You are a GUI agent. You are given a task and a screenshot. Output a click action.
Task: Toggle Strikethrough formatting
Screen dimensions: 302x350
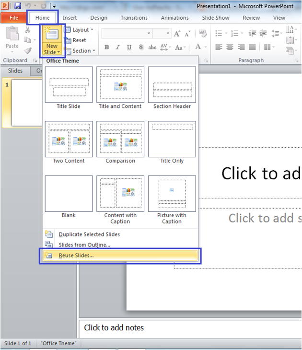tap(152, 47)
